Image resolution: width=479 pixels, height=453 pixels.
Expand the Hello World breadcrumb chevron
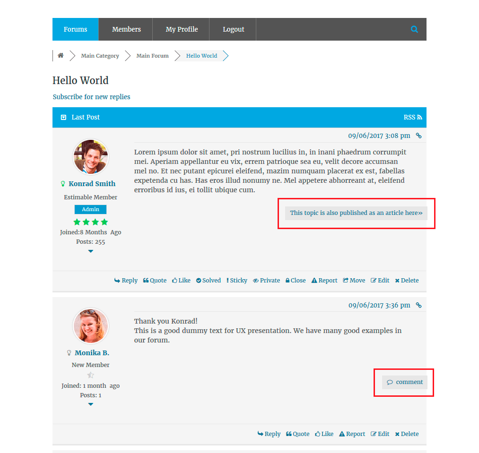click(x=226, y=55)
